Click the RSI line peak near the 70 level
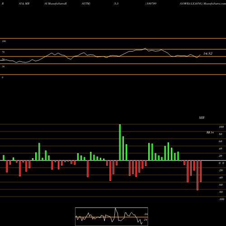The width and height of the screenshot is (226, 226). [x=145, y=48]
